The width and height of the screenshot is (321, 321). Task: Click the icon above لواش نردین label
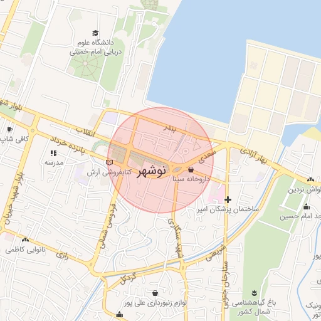coord(310,179)
